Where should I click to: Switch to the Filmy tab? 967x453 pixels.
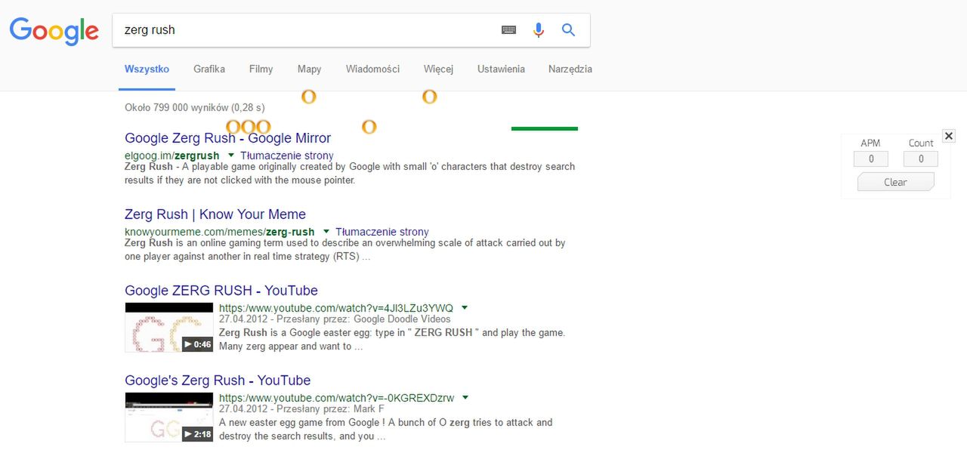261,69
